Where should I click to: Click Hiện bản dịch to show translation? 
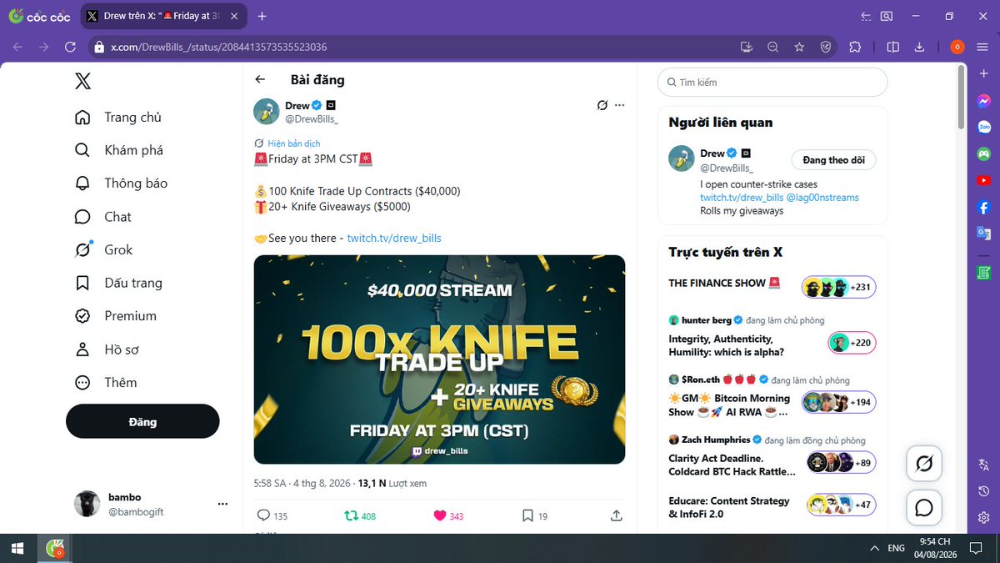294,143
